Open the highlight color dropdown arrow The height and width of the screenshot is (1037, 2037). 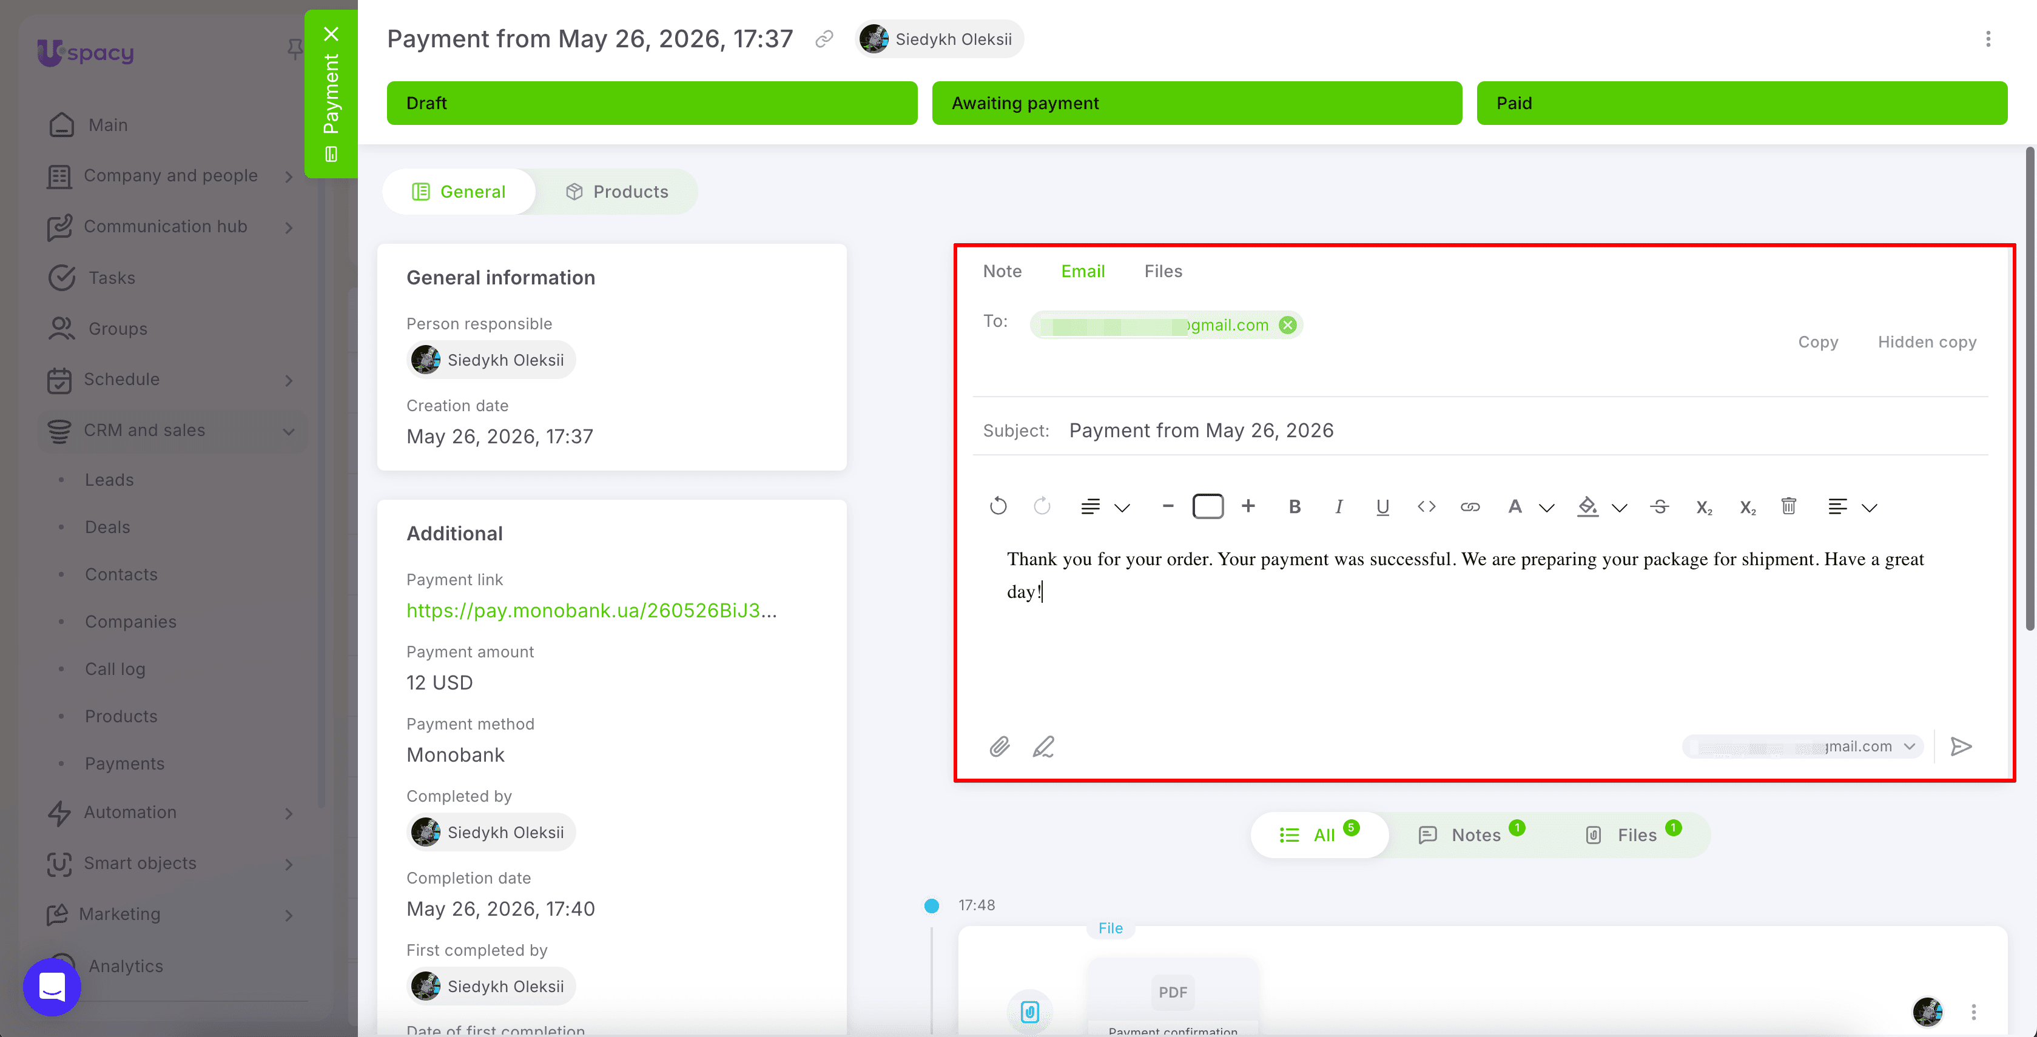[1620, 508]
